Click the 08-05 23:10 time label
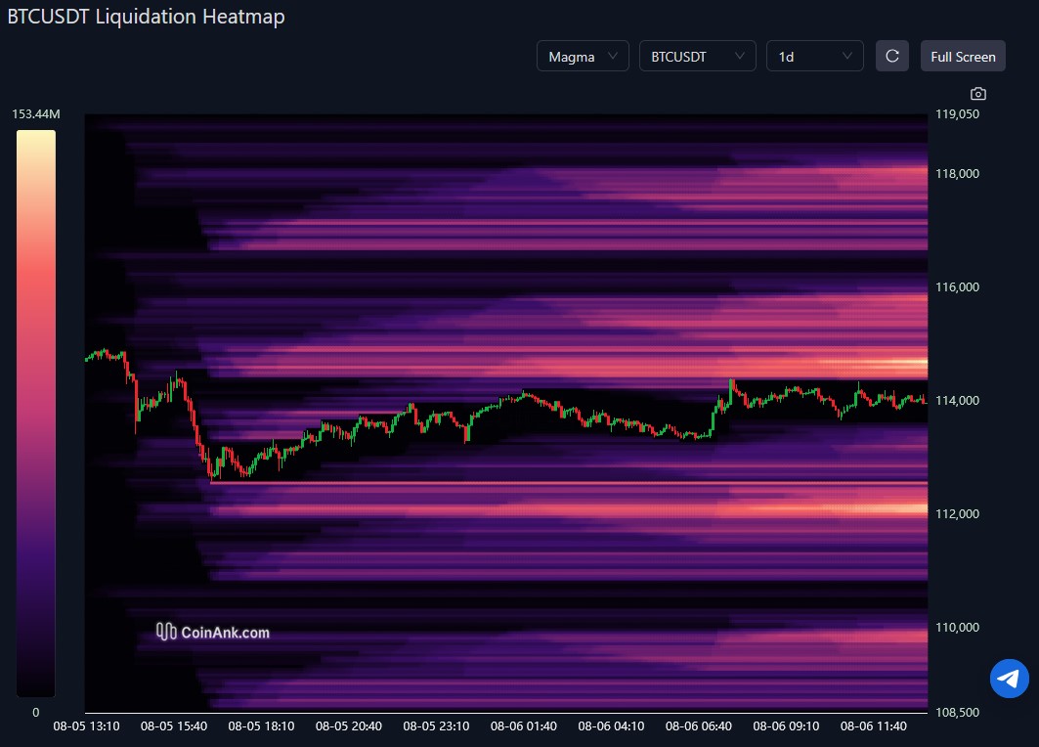This screenshot has height=747, width=1039. tap(436, 725)
